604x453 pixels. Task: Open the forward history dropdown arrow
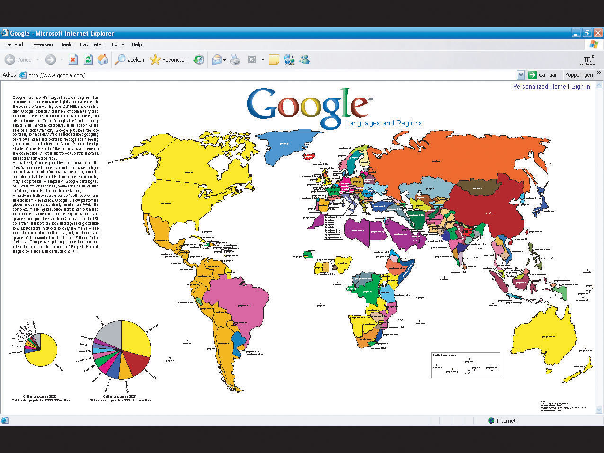click(x=62, y=60)
